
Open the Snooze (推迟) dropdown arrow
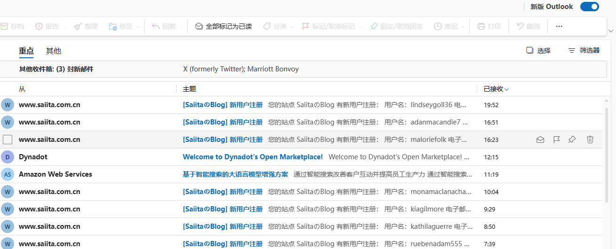463,27
